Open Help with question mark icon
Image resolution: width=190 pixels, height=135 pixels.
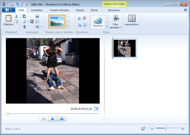point(185,10)
